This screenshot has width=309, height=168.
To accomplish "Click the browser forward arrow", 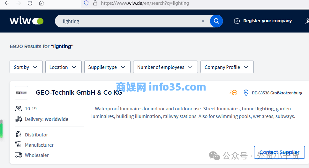I will coord(19,3).
